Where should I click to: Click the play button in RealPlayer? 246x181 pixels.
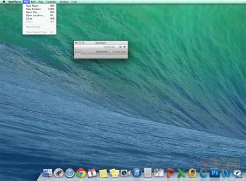pyautogui.click(x=77, y=52)
